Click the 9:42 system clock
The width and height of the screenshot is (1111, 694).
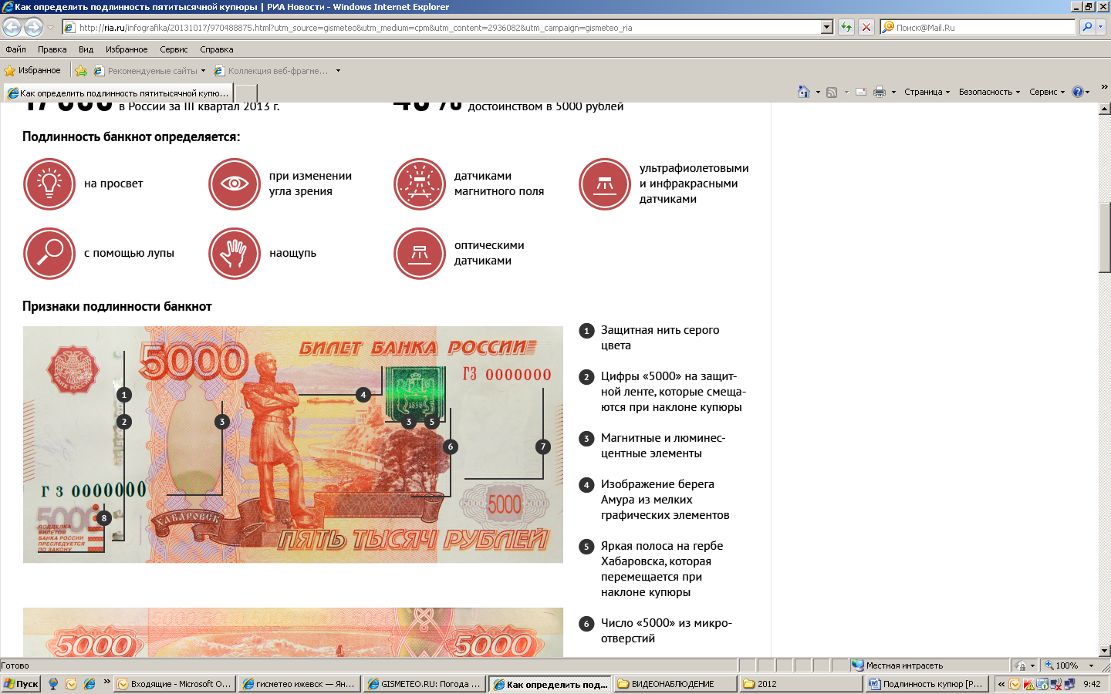pos(1092,684)
